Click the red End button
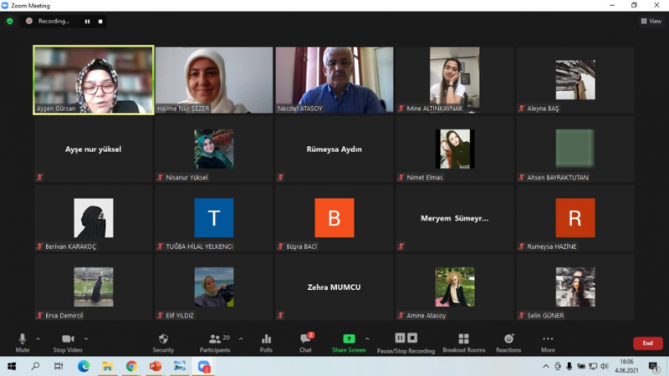 click(x=647, y=343)
